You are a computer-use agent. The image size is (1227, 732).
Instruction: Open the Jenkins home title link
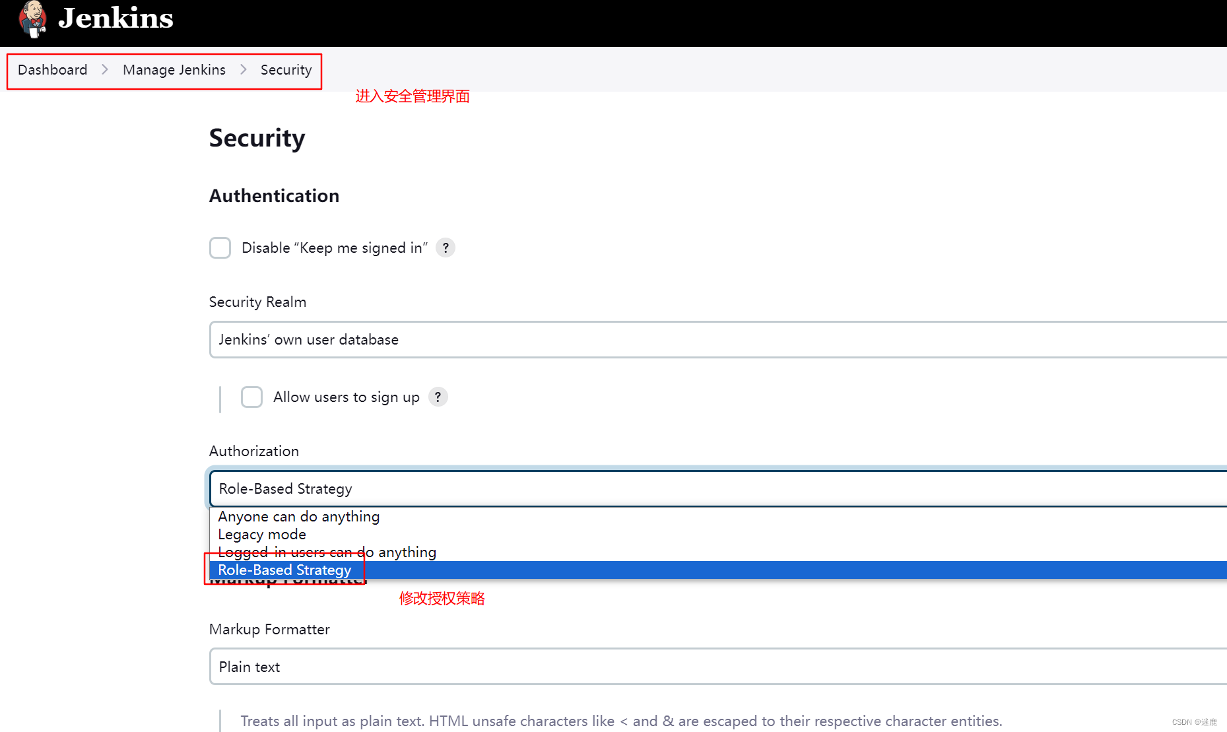pyautogui.click(x=116, y=18)
